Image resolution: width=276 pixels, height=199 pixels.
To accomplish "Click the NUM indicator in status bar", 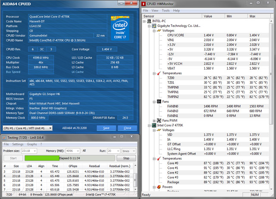I will (255, 195).
